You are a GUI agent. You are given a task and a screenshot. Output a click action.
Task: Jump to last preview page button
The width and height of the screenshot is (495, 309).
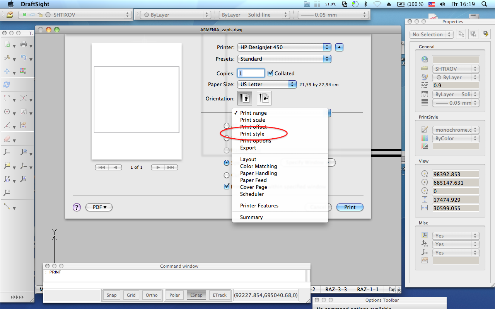click(x=171, y=167)
